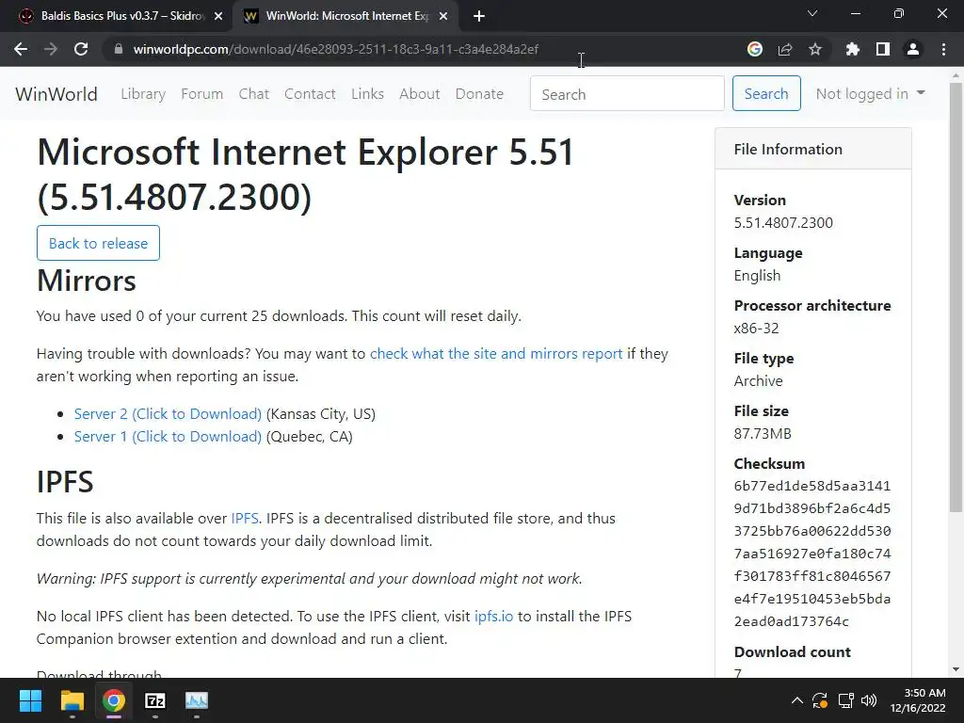Go back using the browser back arrow
The width and height of the screenshot is (964, 723).
[21, 49]
